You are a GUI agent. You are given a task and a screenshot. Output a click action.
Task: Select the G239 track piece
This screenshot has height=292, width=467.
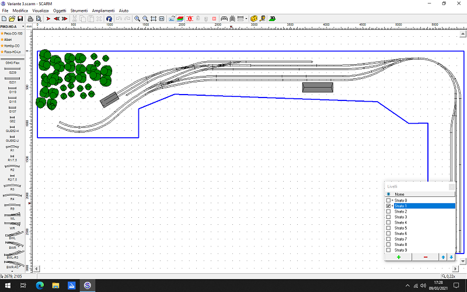click(x=12, y=70)
